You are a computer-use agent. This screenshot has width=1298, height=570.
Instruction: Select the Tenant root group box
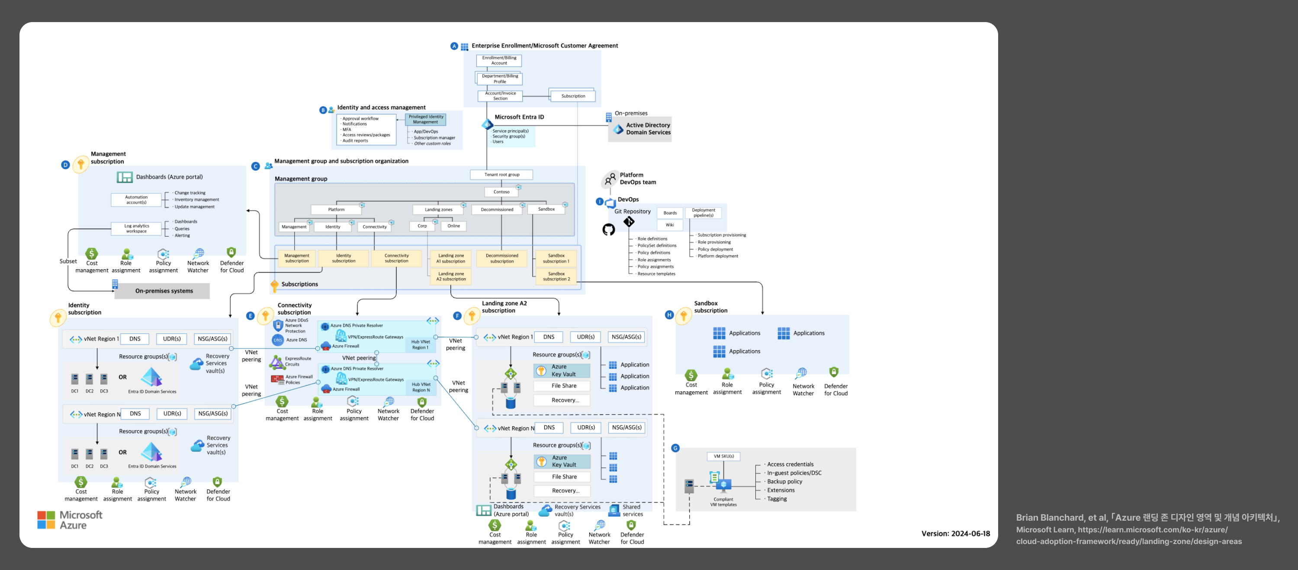pyautogui.click(x=501, y=174)
